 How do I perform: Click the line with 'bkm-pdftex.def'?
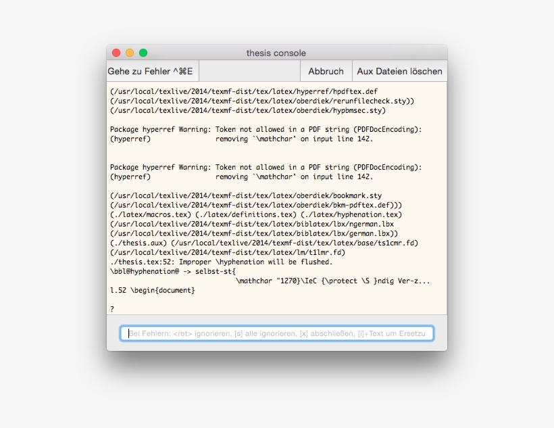pos(256,205)
